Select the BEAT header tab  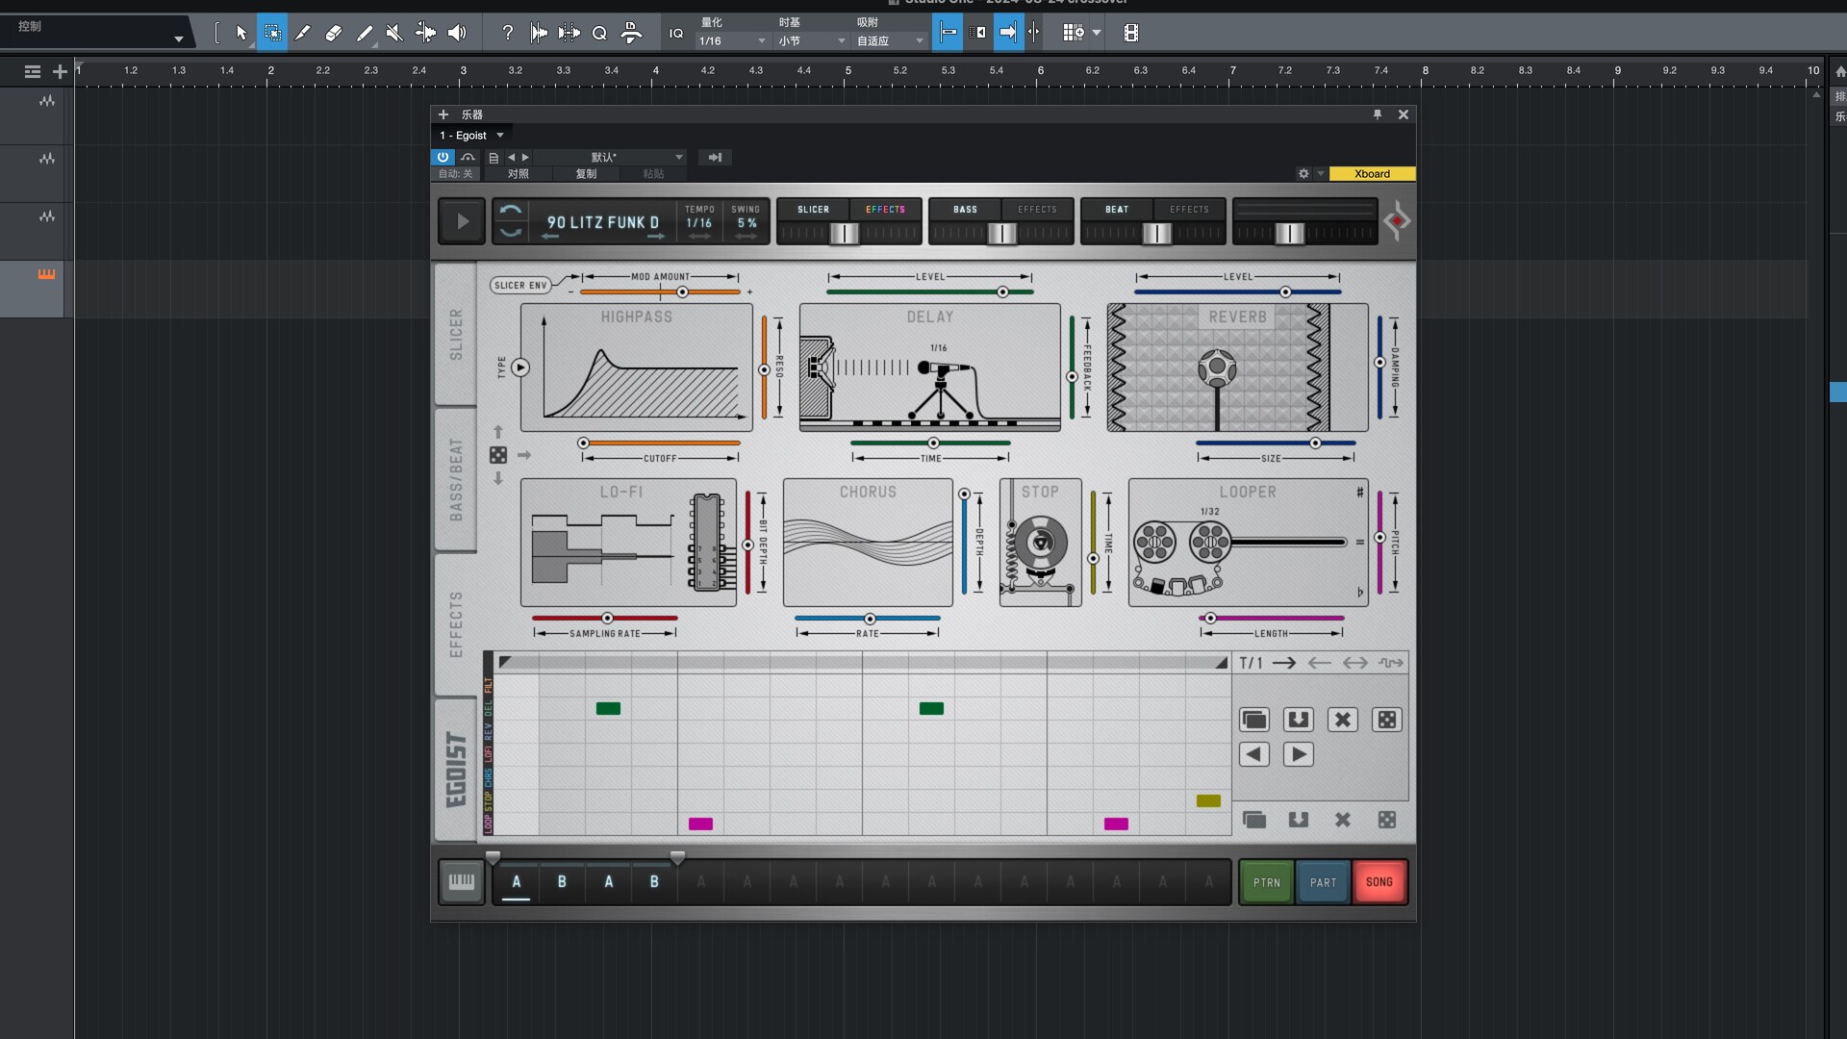[x=1117, y=209]
